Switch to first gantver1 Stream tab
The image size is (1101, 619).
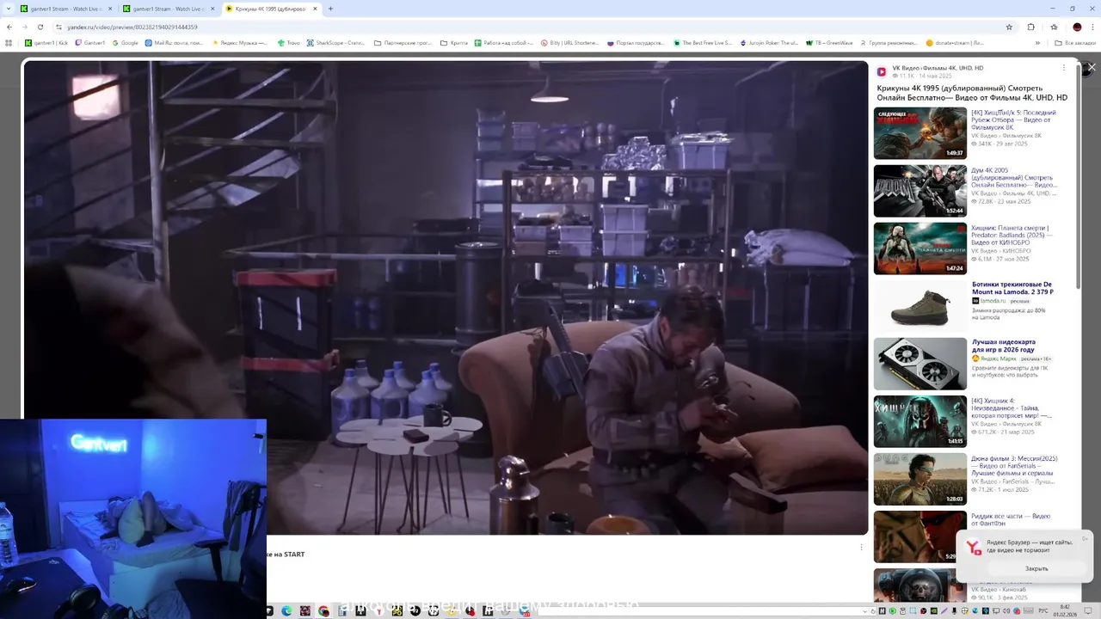point(66,9)
